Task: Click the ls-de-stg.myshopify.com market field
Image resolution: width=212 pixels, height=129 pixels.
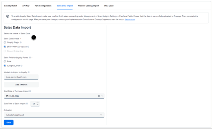Action: pos(21,77)
